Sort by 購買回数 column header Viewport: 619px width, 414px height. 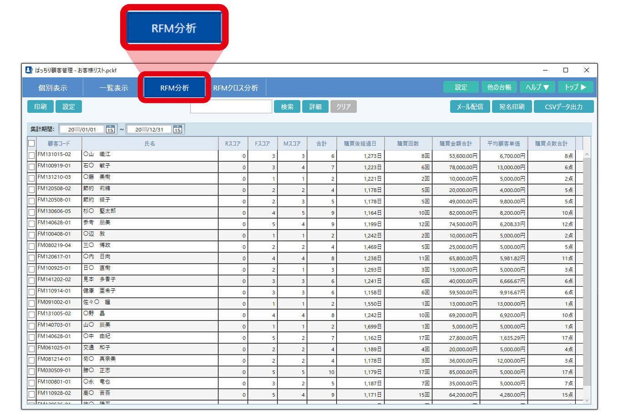(x=408, y=143)
